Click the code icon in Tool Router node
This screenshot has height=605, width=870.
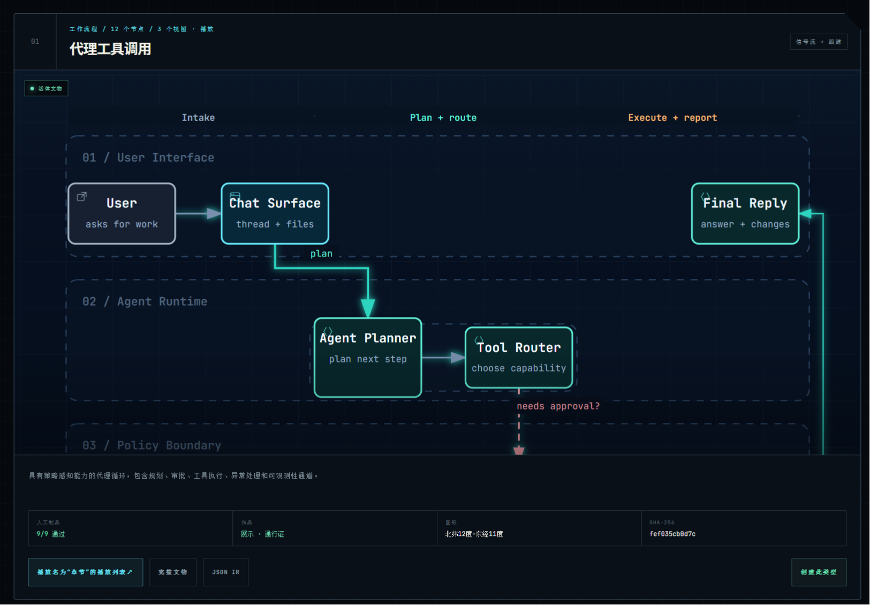479,340
